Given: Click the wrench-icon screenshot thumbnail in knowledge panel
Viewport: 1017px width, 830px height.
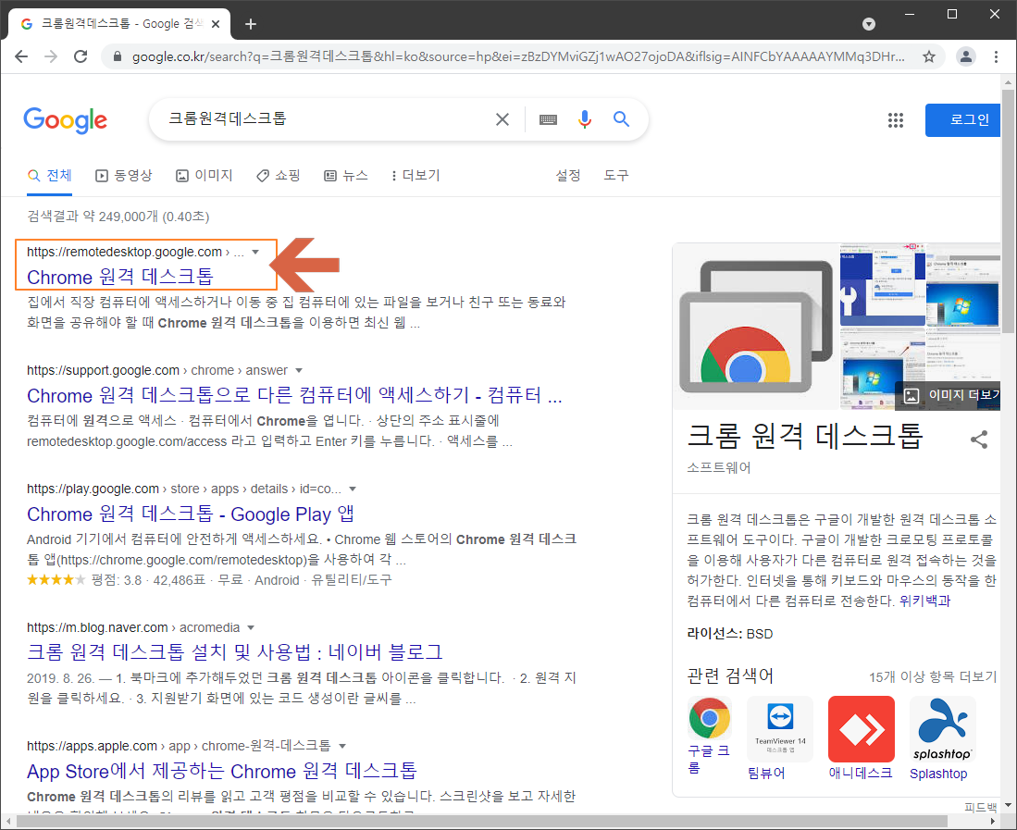Looking at the screenshot, I should click(x=882, y=285).
